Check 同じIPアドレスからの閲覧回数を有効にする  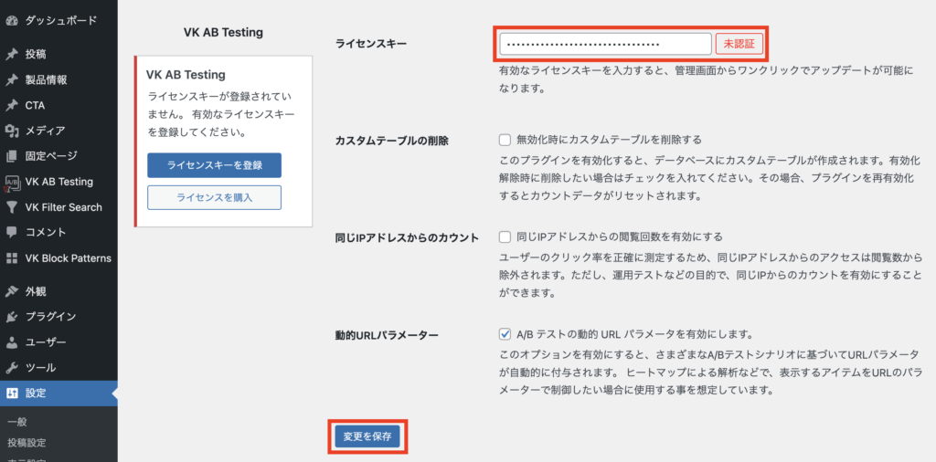[x=505, y=236]
